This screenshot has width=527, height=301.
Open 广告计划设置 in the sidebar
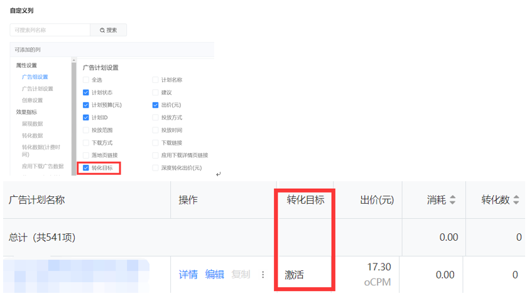pyautogui.click(x=37, y=89)
